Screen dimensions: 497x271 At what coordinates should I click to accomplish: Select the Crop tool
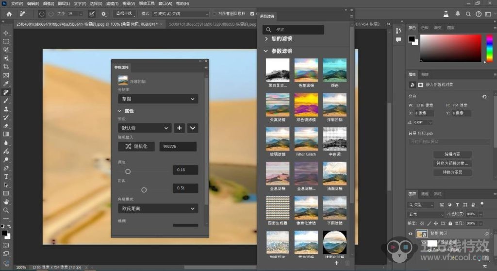tap(6, 67)
